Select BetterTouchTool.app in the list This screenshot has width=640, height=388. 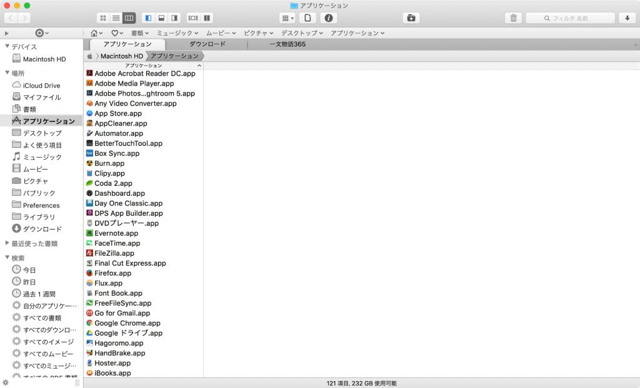(143, 143)
